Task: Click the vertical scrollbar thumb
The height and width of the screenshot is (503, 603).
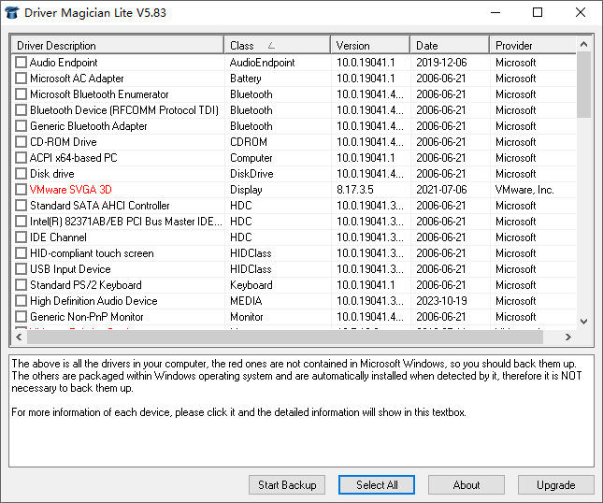Action: coord(583,84)
